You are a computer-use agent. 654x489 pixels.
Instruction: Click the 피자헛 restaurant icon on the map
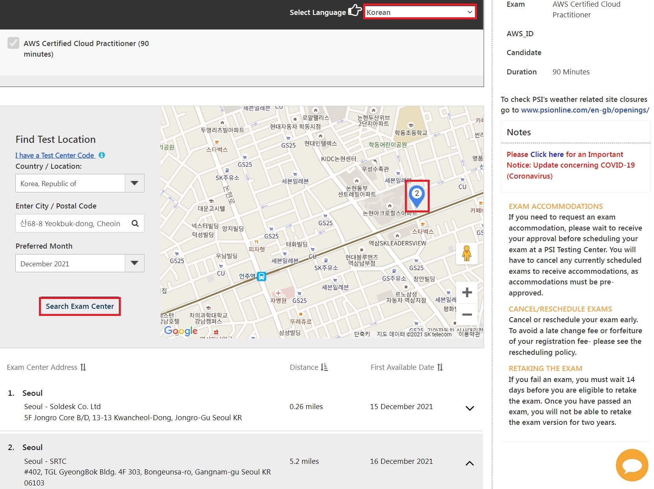257,242
